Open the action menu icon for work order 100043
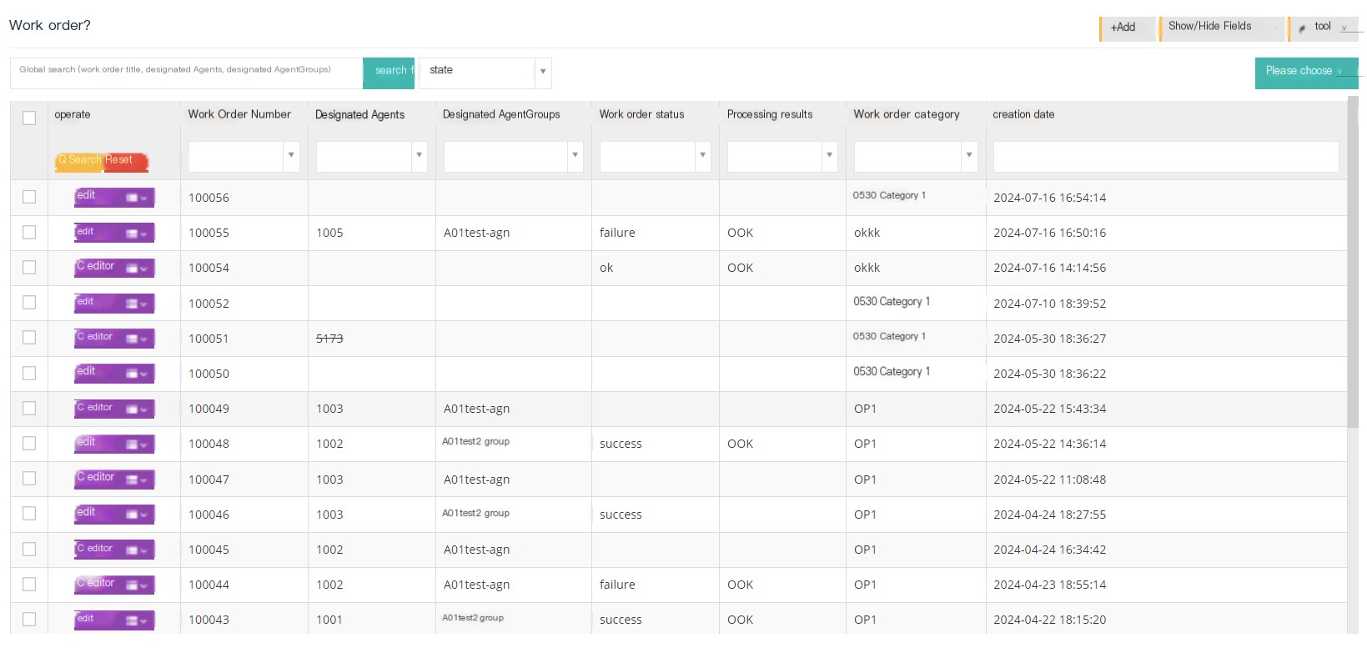Image resolution: width=1367 pixels, height=668 pixels. pyautogui.click(x=137, y=620)
